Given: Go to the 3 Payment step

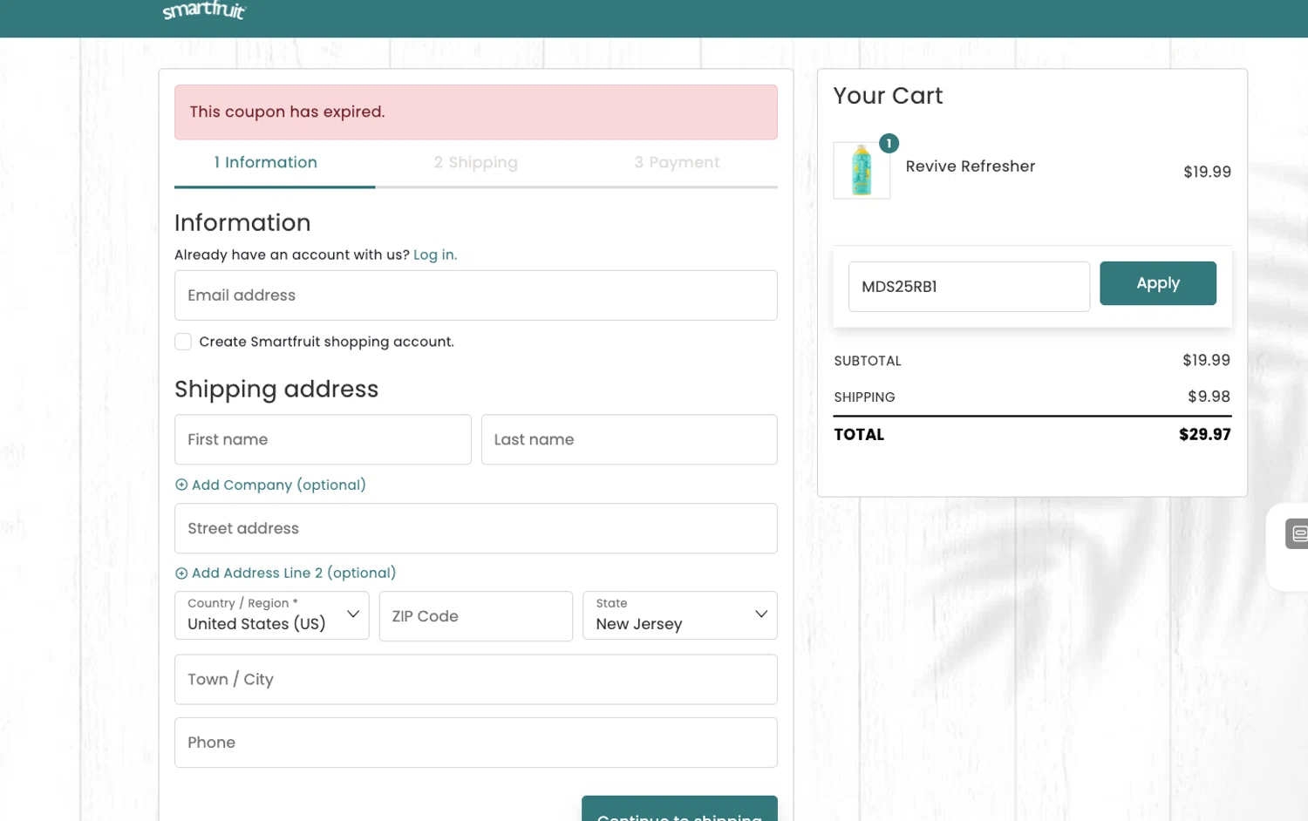Looking at the screenshot, I should pos(677,162).
